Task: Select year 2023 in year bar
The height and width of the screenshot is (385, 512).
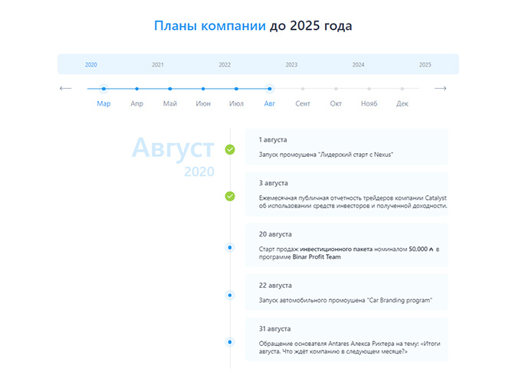Action: (x=291, y=64)
